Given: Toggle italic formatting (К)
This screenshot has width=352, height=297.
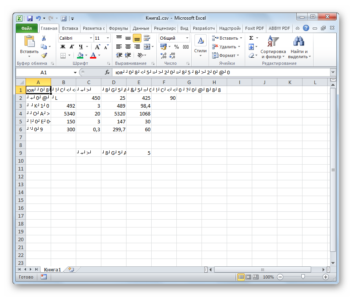Looking at the screenshot, I should (x=71, y=47).
